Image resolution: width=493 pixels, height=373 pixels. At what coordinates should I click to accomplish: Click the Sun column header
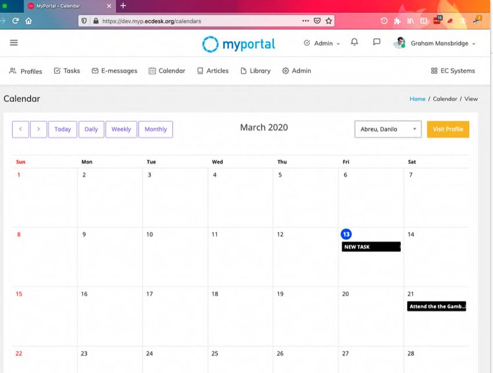click(x=21, y=162)
